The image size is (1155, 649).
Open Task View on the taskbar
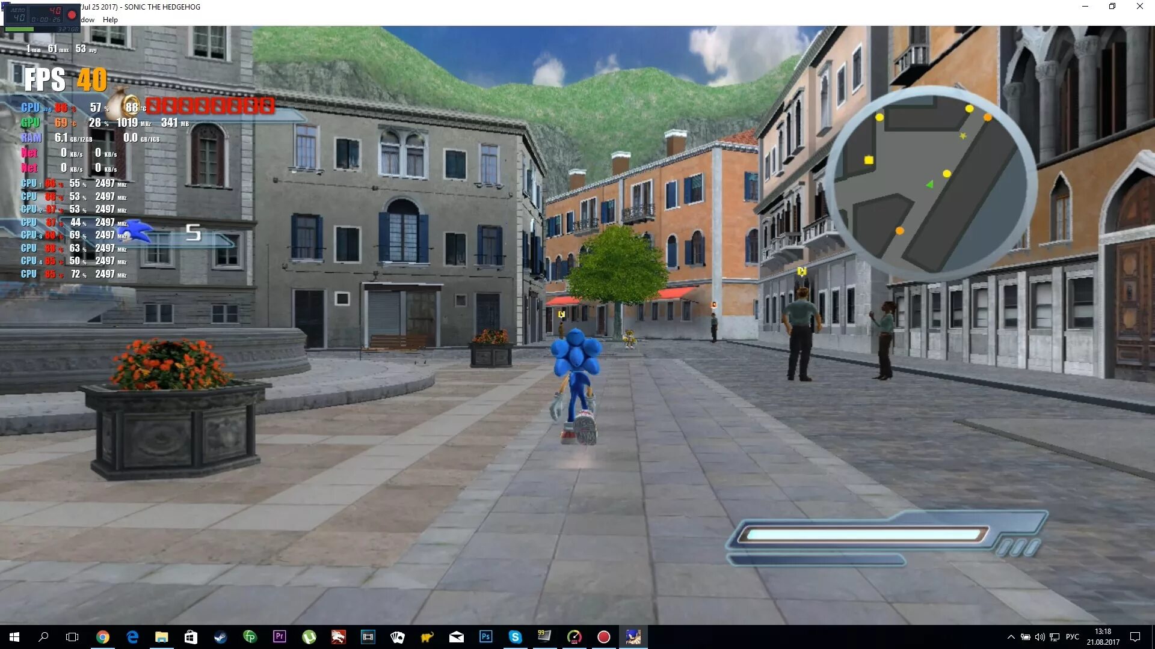[72, 637]
